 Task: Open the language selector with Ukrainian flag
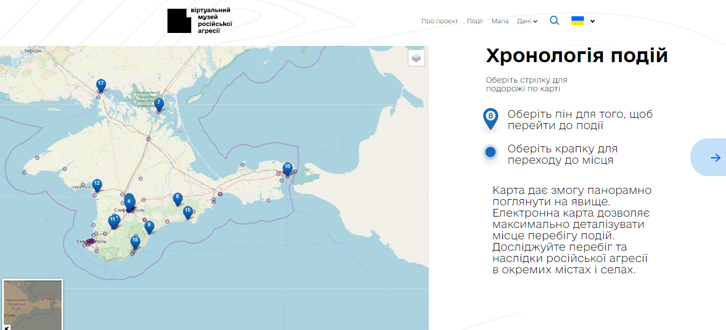(x=583, y=21)
